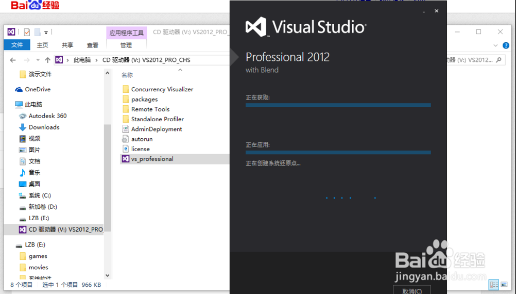Screen dimensions: 516x294
Task: Click the navigation pane scroll down arrow
Action: coord(108,276)
